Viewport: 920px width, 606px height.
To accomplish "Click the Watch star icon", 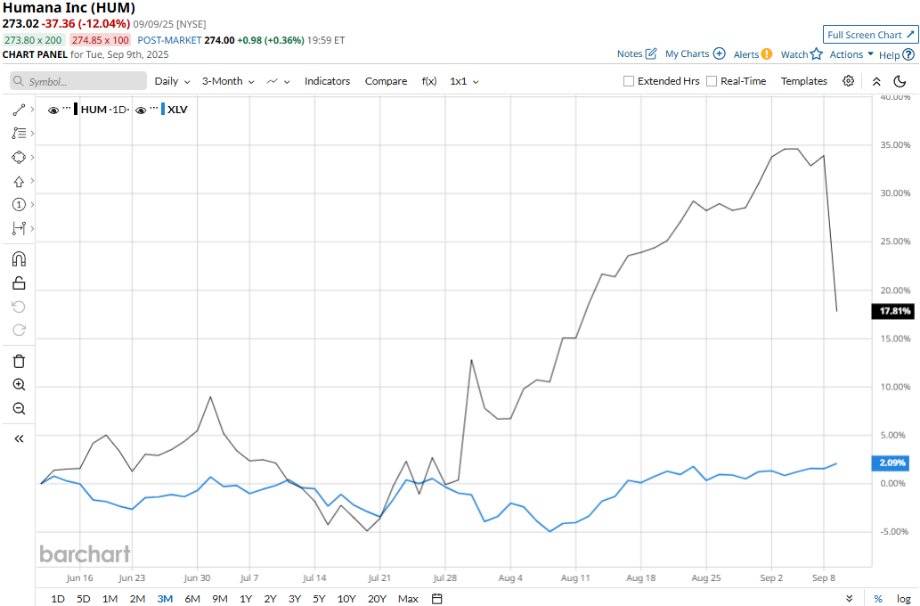I will [816, 54].
